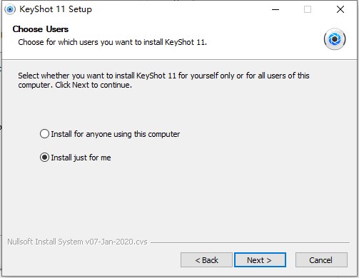Click the 'Install for anyone using this computer' label
Viewport: 359px width, 278px height.
point(116,134)
